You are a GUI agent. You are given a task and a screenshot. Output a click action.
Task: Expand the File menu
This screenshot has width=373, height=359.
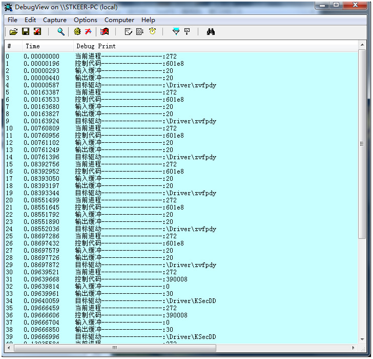tap(12, 20)
